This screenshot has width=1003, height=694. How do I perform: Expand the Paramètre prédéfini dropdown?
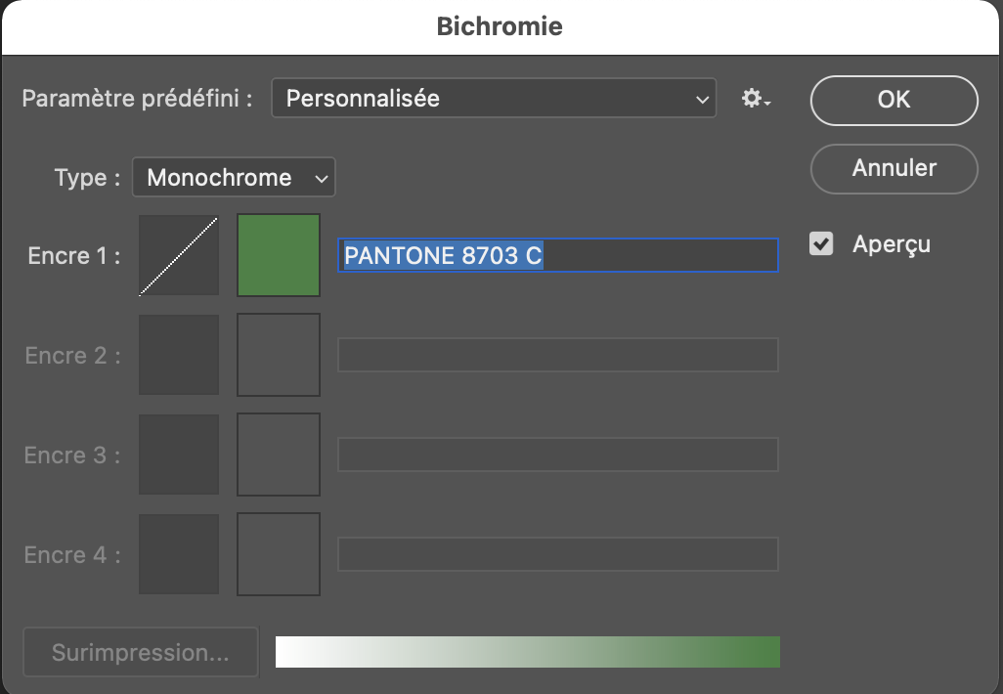tap(494, 99)
